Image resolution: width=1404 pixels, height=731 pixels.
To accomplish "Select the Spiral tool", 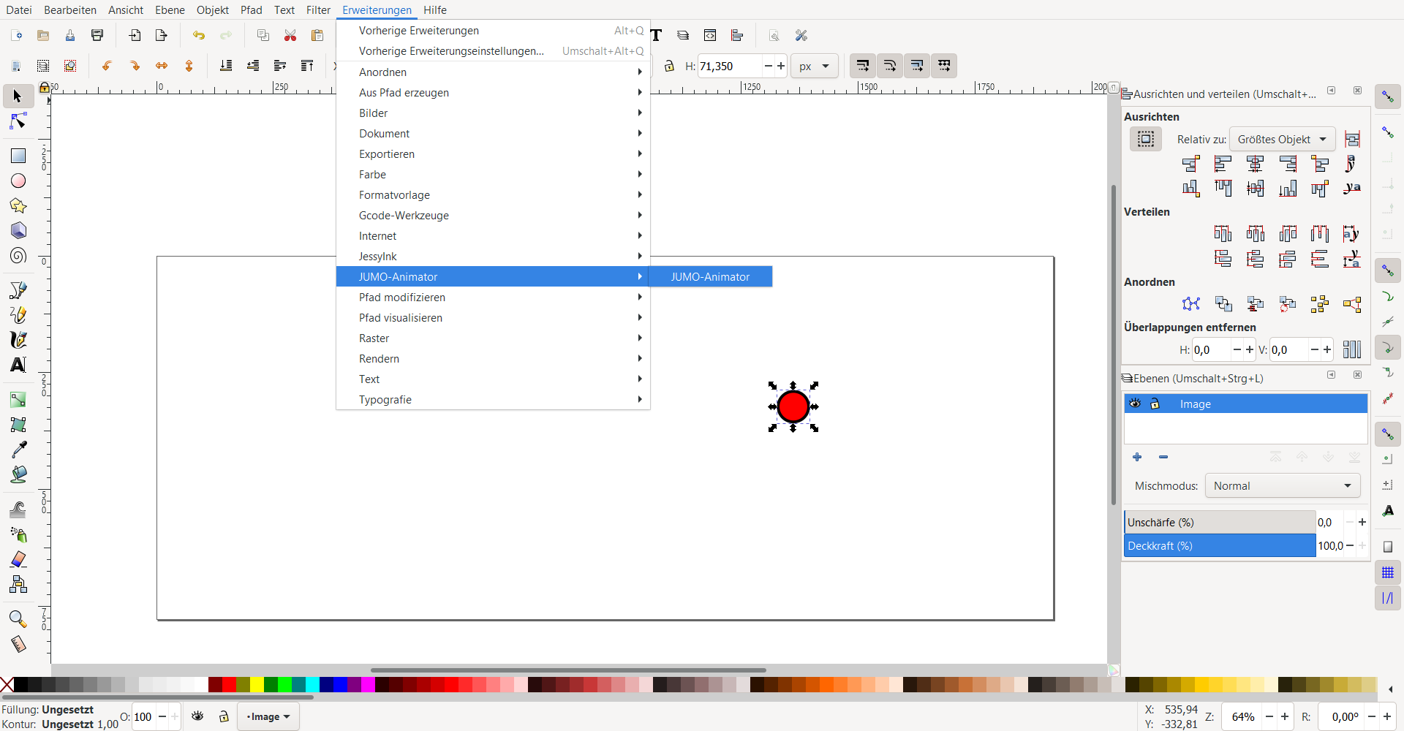I will tap(18, 256).
